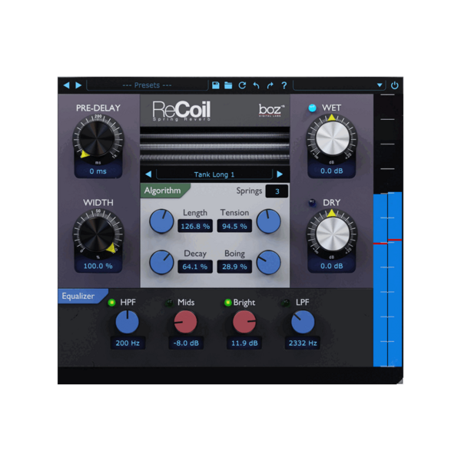
Task: Click the DRY level knob
Action: coord(332,234)
